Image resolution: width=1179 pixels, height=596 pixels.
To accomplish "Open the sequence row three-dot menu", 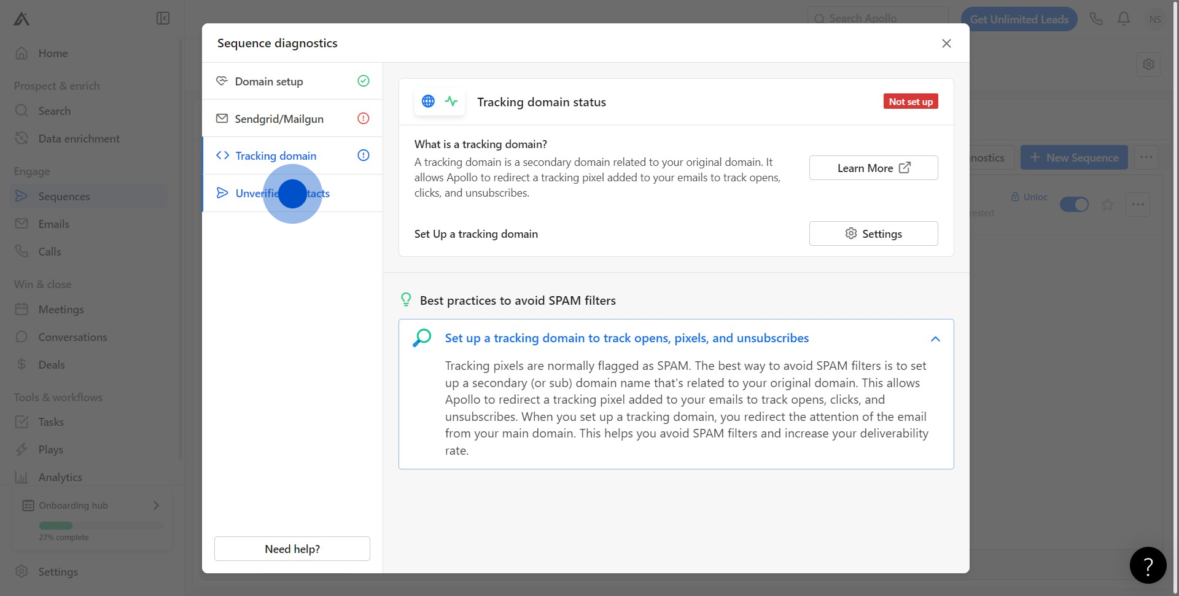I will (x=1138, y=205).
